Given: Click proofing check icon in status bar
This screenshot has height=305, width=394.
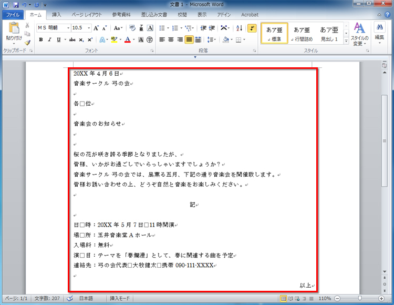Looking at the screenshot, I should 70,299.
